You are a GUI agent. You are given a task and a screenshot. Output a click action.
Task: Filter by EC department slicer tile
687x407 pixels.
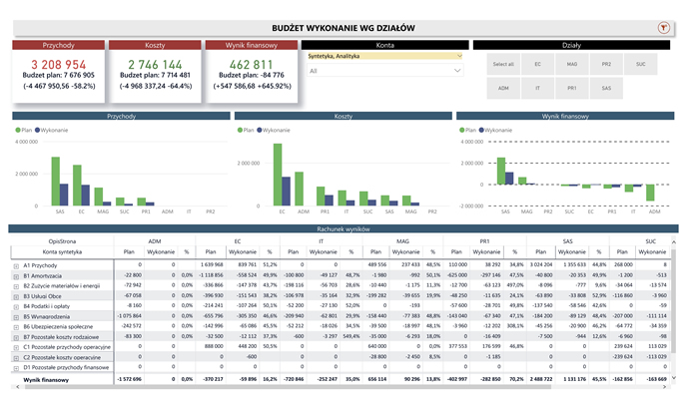coord(538,64)
